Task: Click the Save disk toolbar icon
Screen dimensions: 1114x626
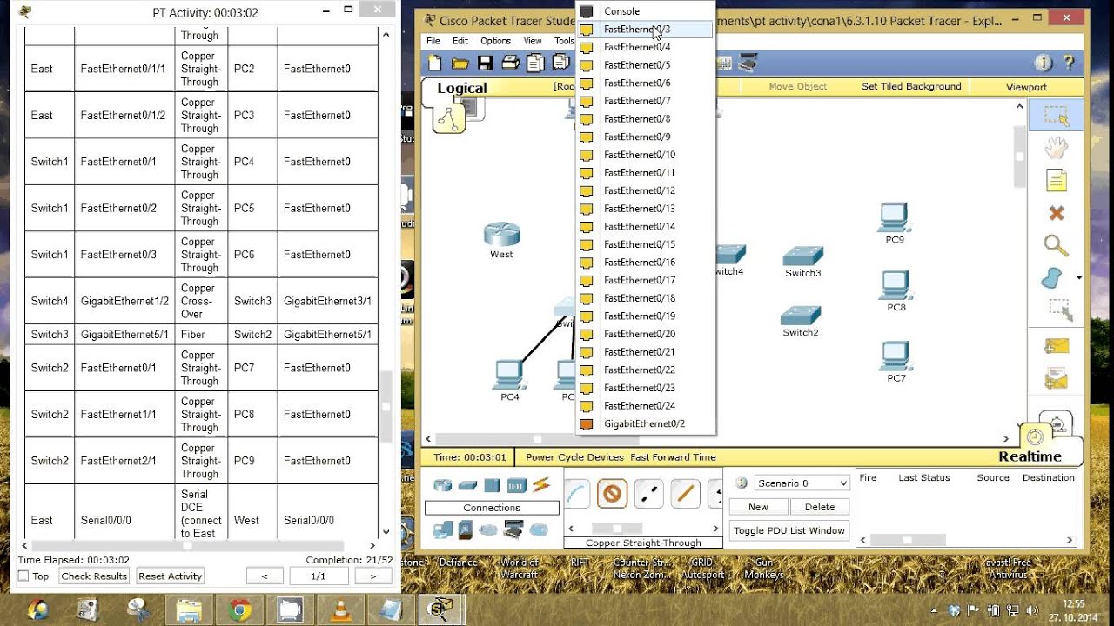Action: (486, 63)
